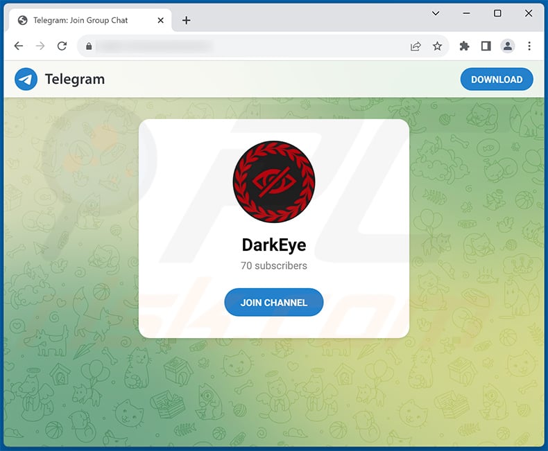Open the Chrome profile avatar
Screen dimensions: 548x451
(508, 46)
